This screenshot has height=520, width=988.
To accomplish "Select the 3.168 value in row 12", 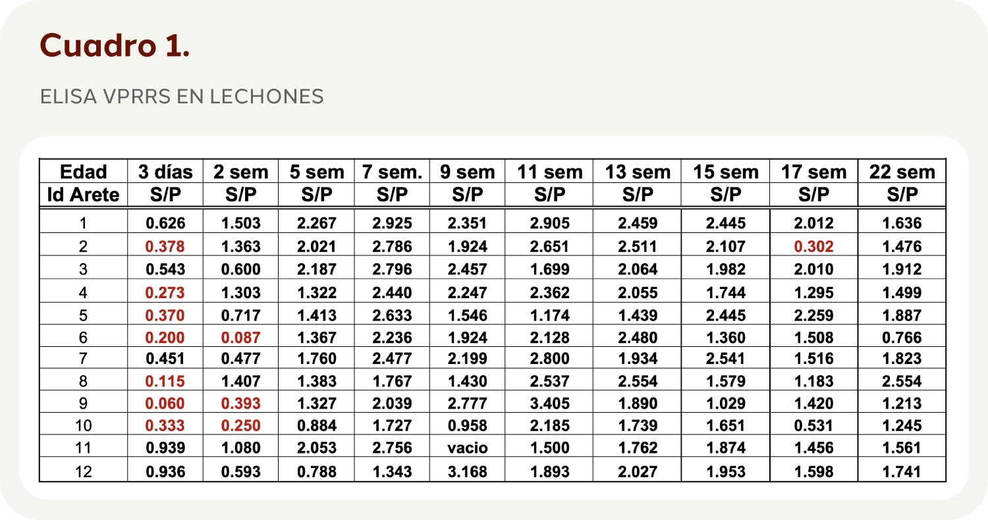I will pos(468,471).
